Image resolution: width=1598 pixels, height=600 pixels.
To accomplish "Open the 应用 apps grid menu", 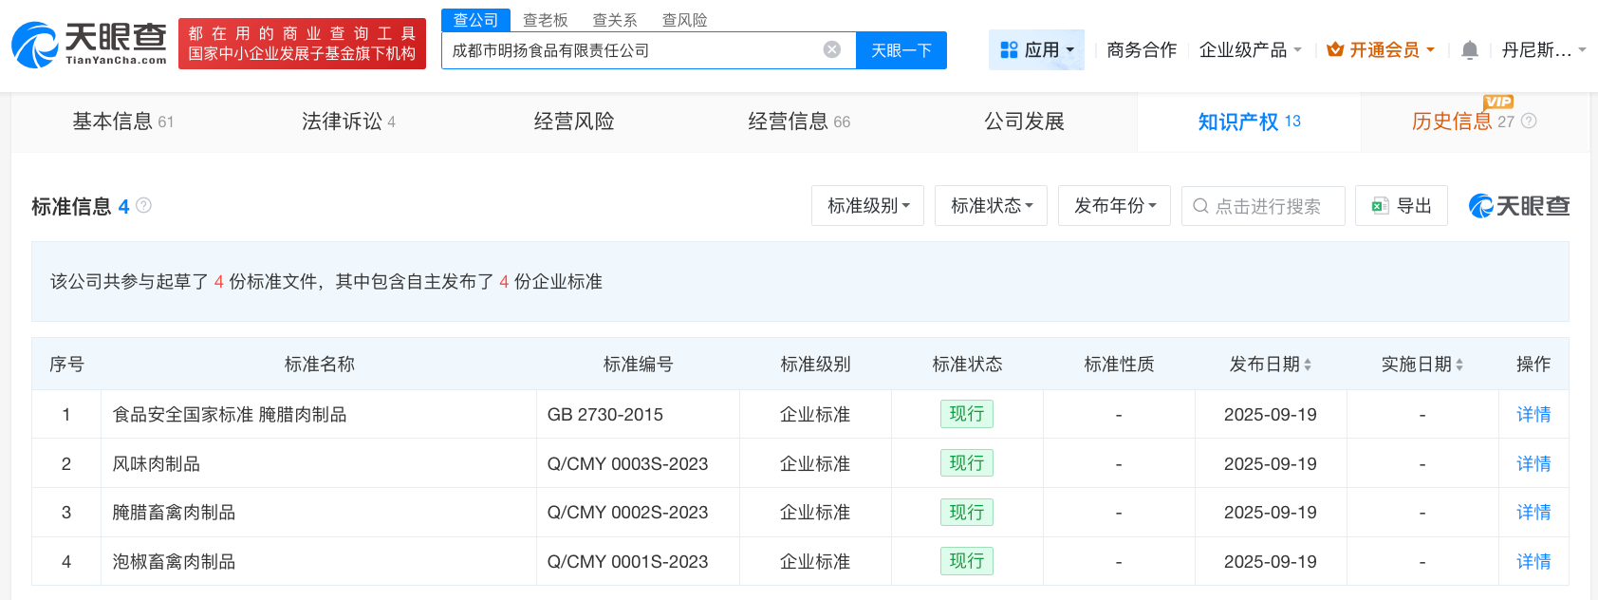I will 1036,49.
